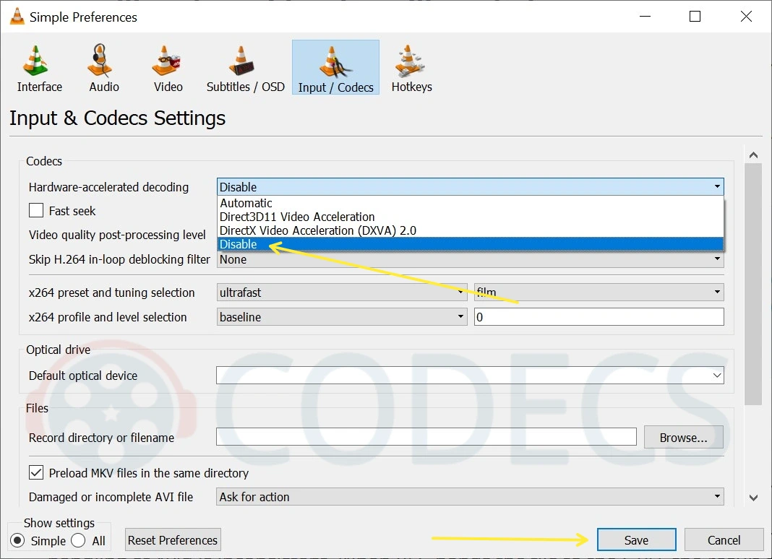
Task: Collapse the Hardware-accelerated decoding dropdown
Action: [x=470, y=187]
